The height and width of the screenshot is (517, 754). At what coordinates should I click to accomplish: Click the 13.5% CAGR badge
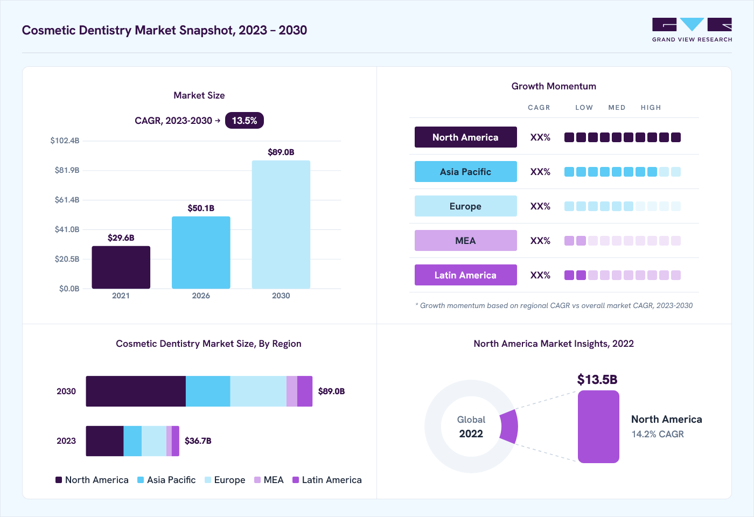(x=245, y=121)
